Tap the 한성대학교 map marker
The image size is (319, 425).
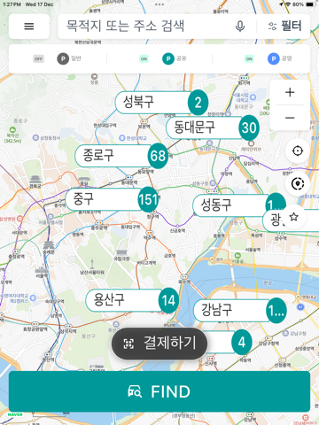[133, 138]
